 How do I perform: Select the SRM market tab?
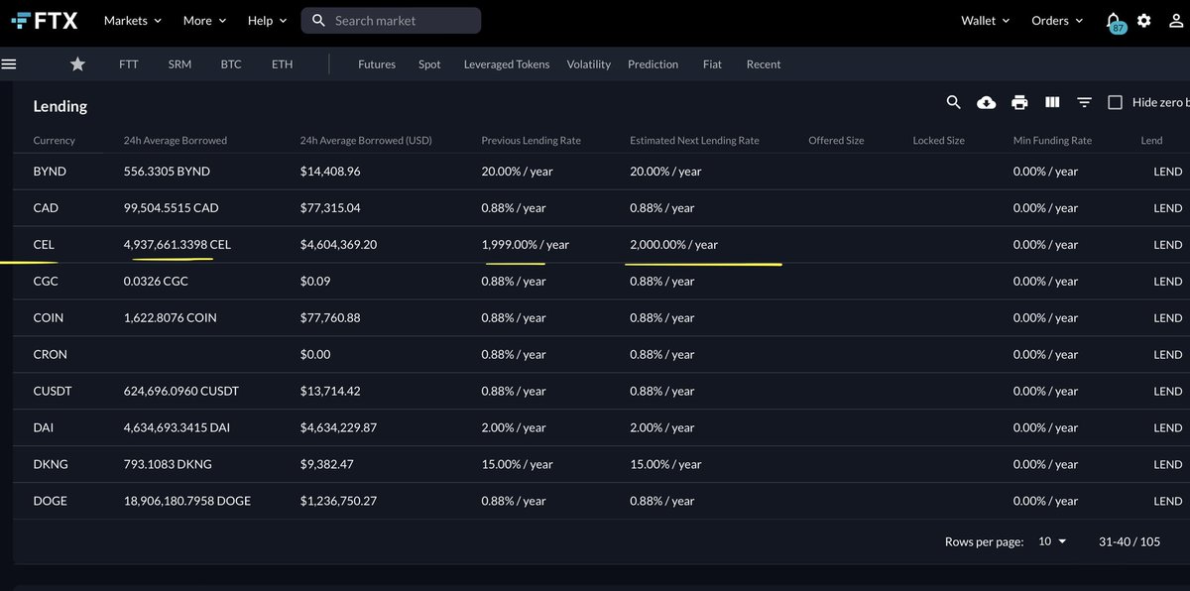click(179, 63)
